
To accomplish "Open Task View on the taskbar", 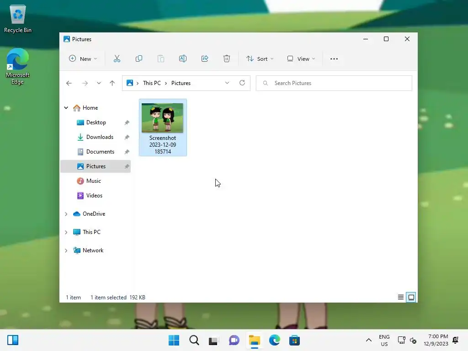I will 214,340.
